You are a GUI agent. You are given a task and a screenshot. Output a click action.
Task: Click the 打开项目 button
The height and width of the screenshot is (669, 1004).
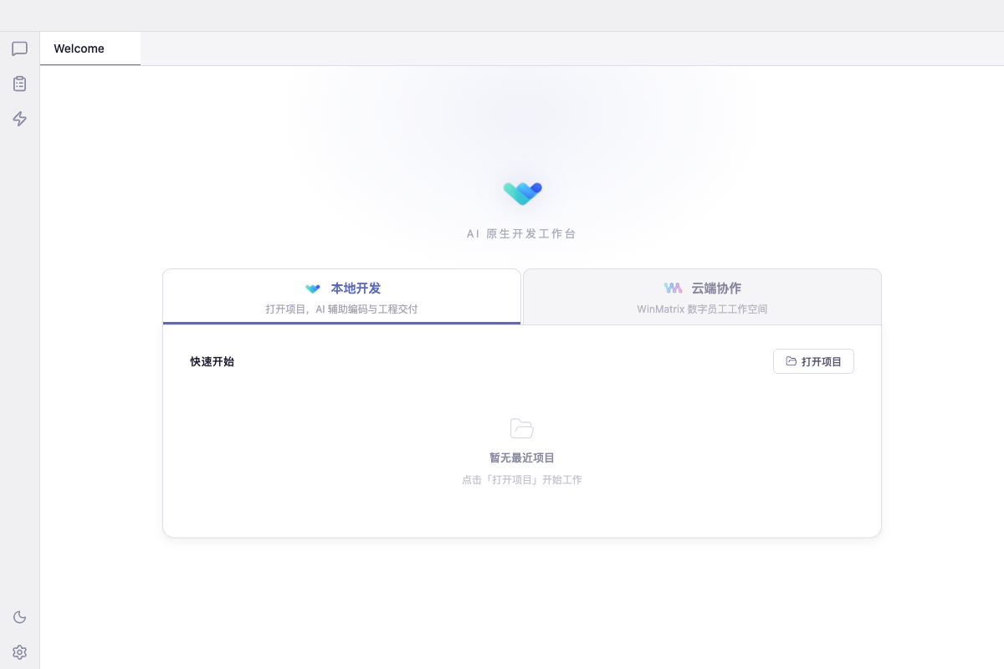(x=813, y=361)
